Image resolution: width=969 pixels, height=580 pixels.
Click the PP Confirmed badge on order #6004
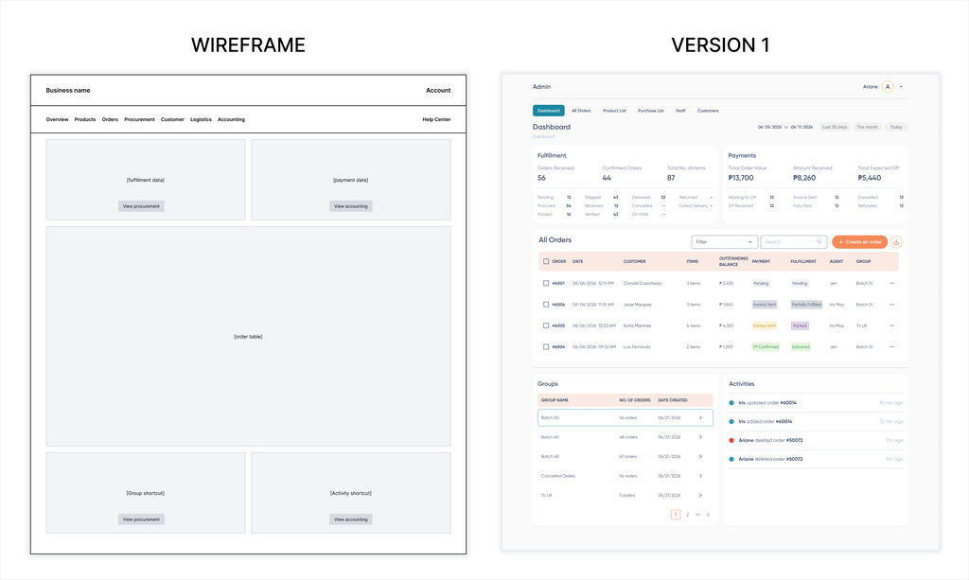point(766,347)
